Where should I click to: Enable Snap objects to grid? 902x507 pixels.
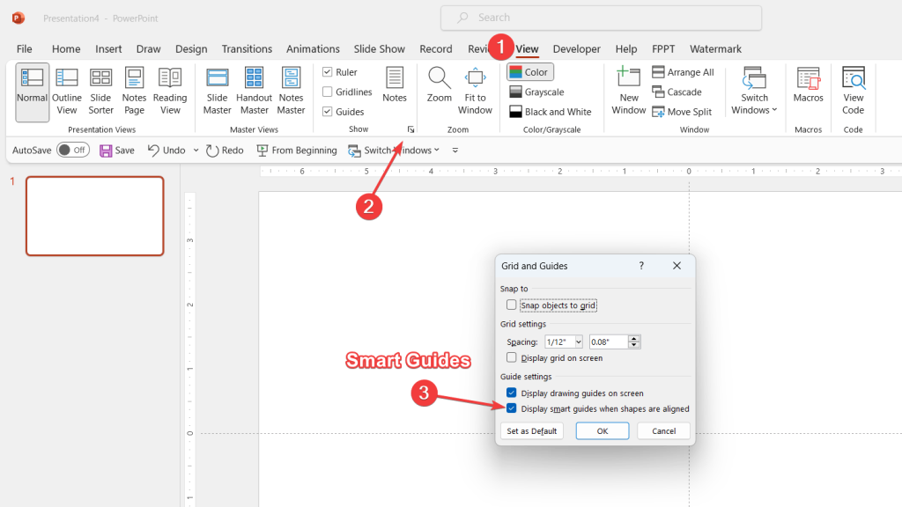[x=512, y=303]
